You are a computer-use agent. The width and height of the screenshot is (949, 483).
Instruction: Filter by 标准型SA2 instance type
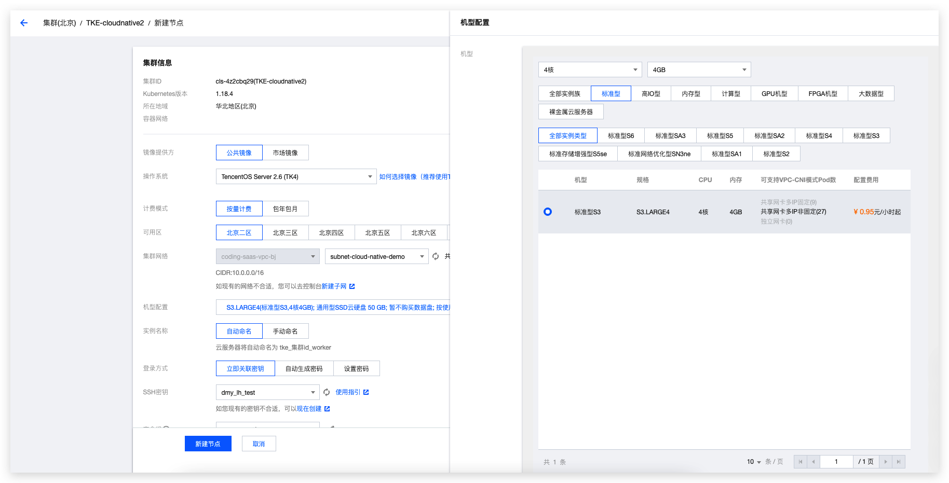tap(769, 135)
